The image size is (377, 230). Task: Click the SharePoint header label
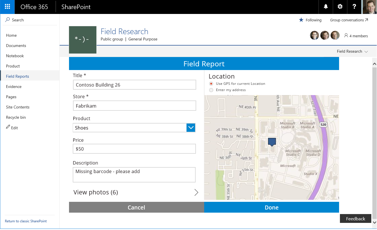point(76,7)
